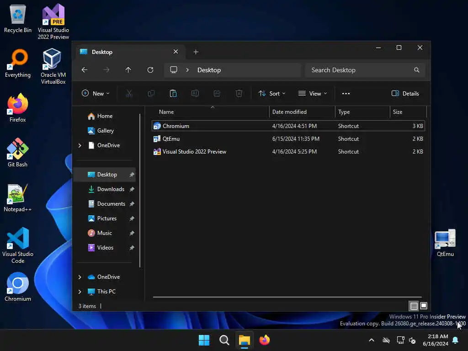468x351 pixels.
Task: Click the Copy icon in Explorer toolbar
Action: point(151,93)
